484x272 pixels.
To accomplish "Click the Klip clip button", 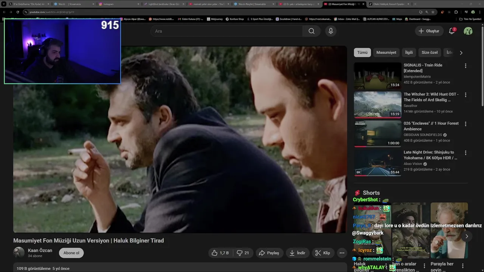I will pyautogui.click(x=323, y=253).
